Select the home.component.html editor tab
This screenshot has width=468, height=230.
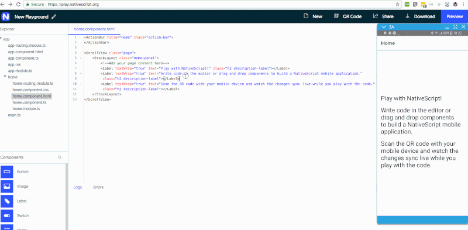coord(94,29)
